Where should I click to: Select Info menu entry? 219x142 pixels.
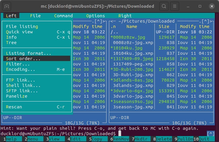(37, 37)
